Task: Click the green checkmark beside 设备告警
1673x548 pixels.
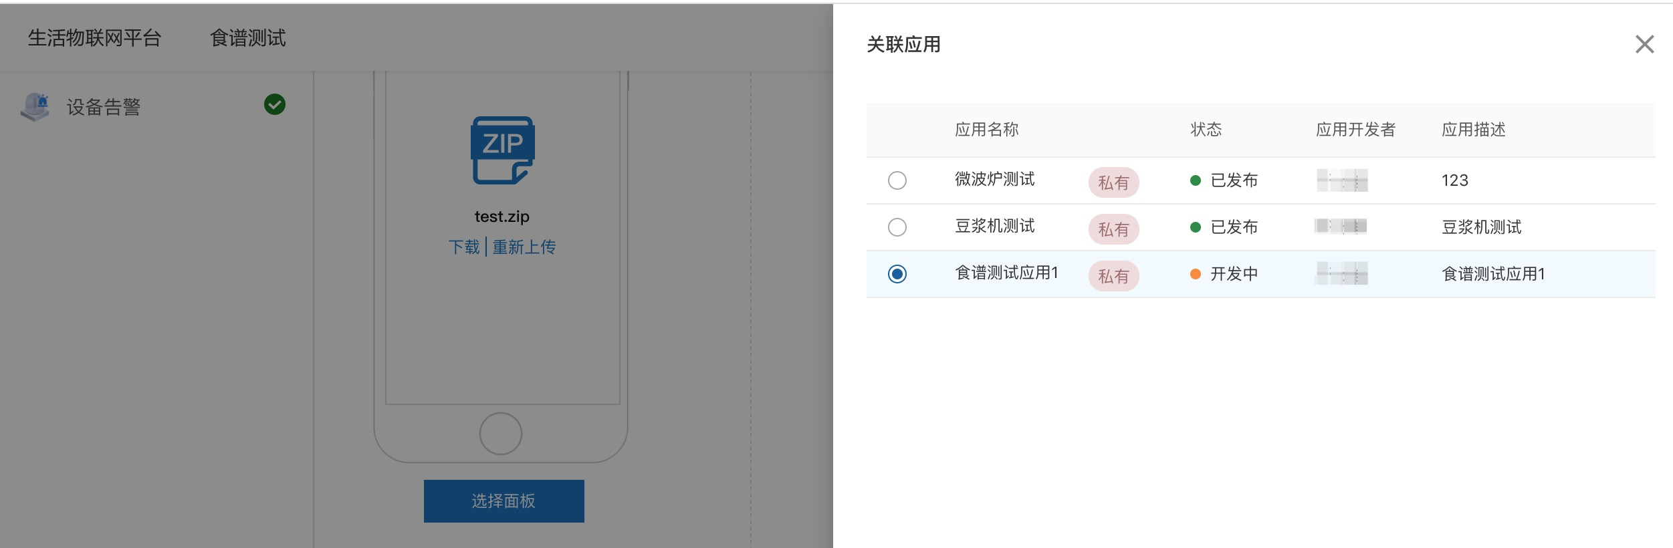Action: [275, 104]
